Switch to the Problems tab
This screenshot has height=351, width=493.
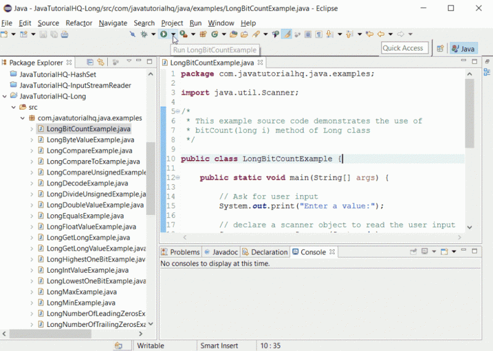181,252
